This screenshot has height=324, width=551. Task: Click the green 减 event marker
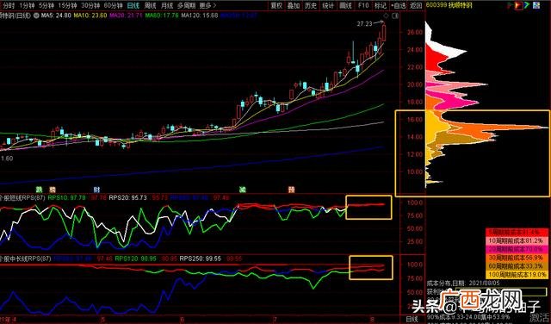243,190
